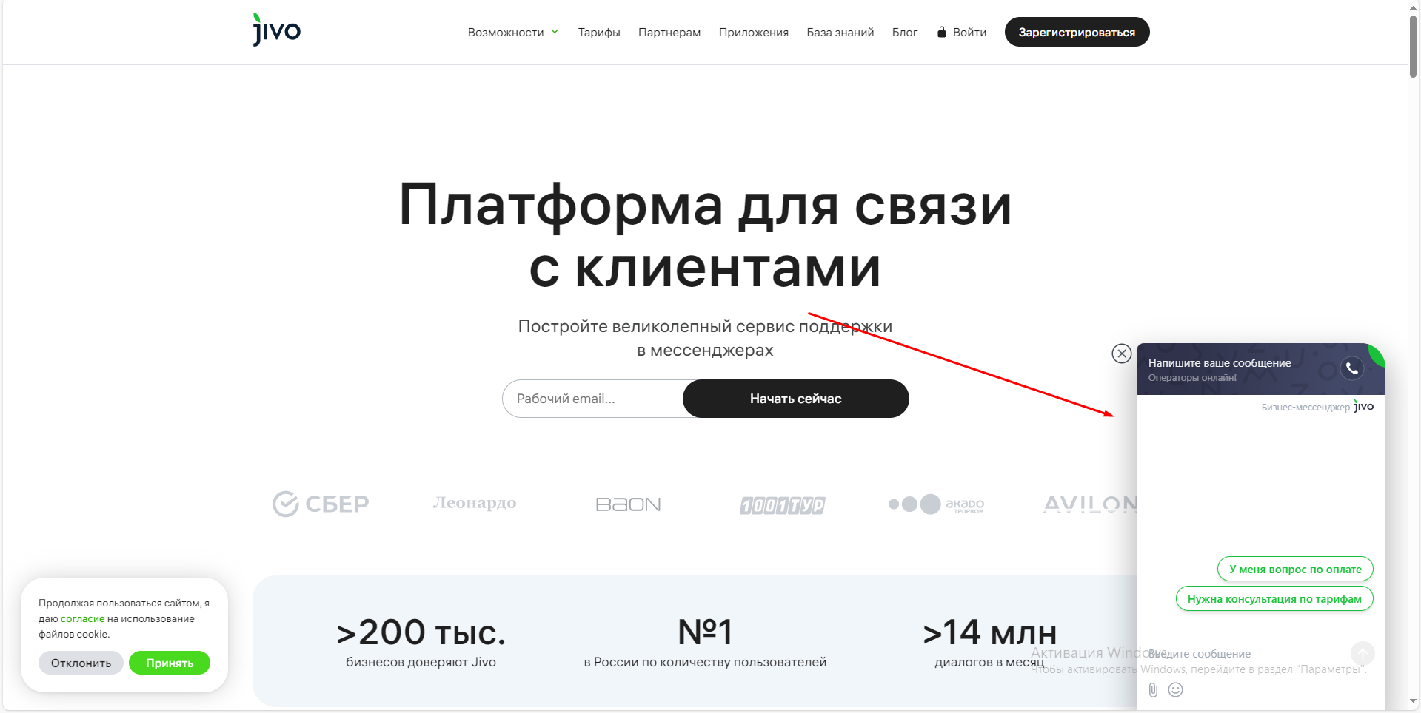The image size is (1421, 713).
Task: Click the send message arrow icon
Action: pos(1362,653)
